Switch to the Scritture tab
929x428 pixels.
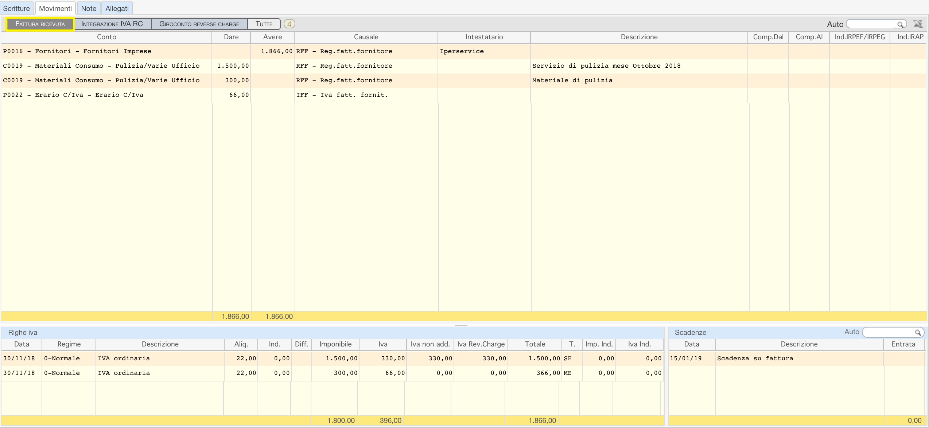click(16, 8)
